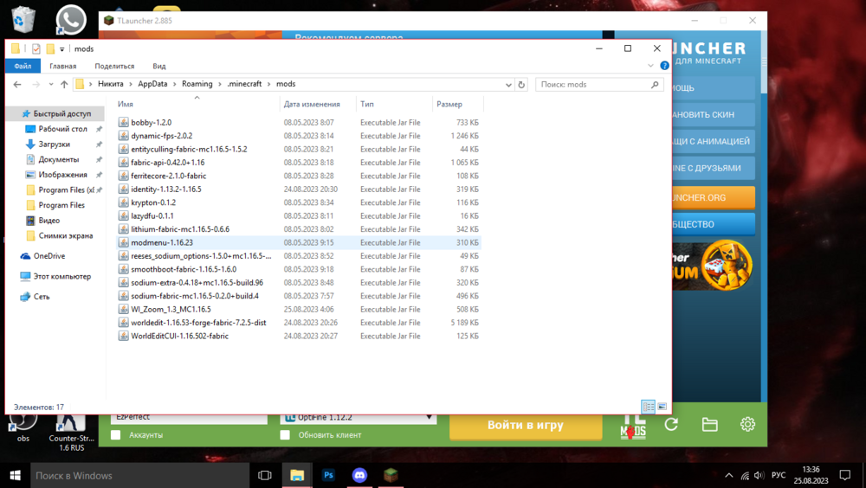Click the properties quick access toolbar icon

click(36, 48)
